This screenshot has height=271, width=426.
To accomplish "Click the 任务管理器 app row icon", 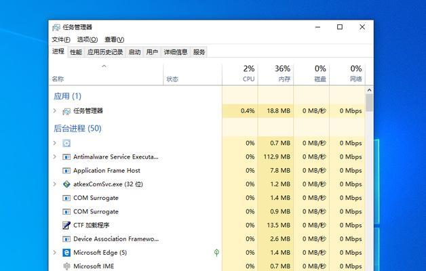I will [x=66, y=111].
